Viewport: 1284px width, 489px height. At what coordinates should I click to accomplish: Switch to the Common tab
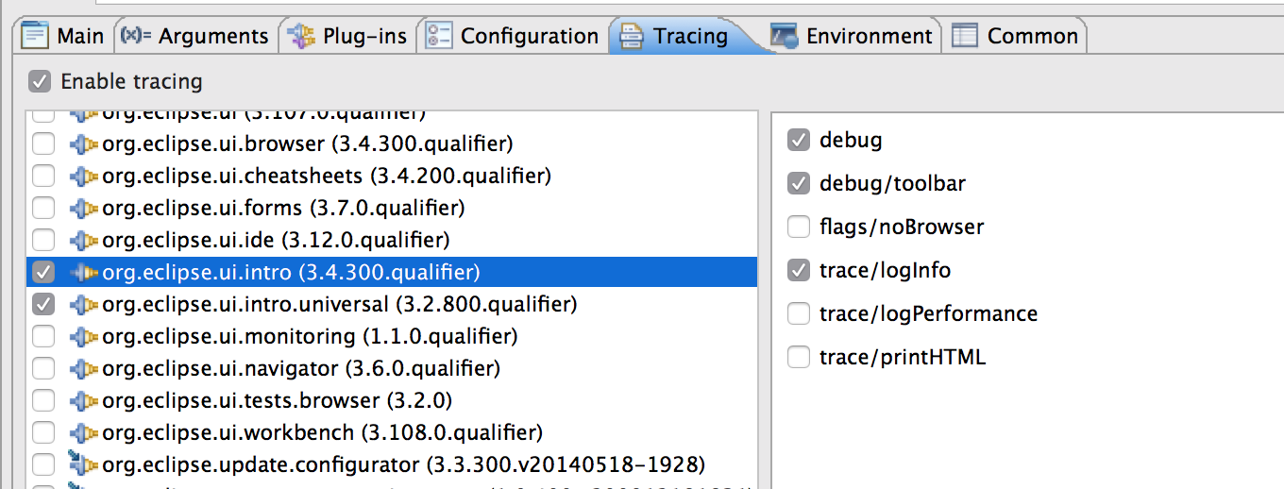click(x=1016, y=36)
